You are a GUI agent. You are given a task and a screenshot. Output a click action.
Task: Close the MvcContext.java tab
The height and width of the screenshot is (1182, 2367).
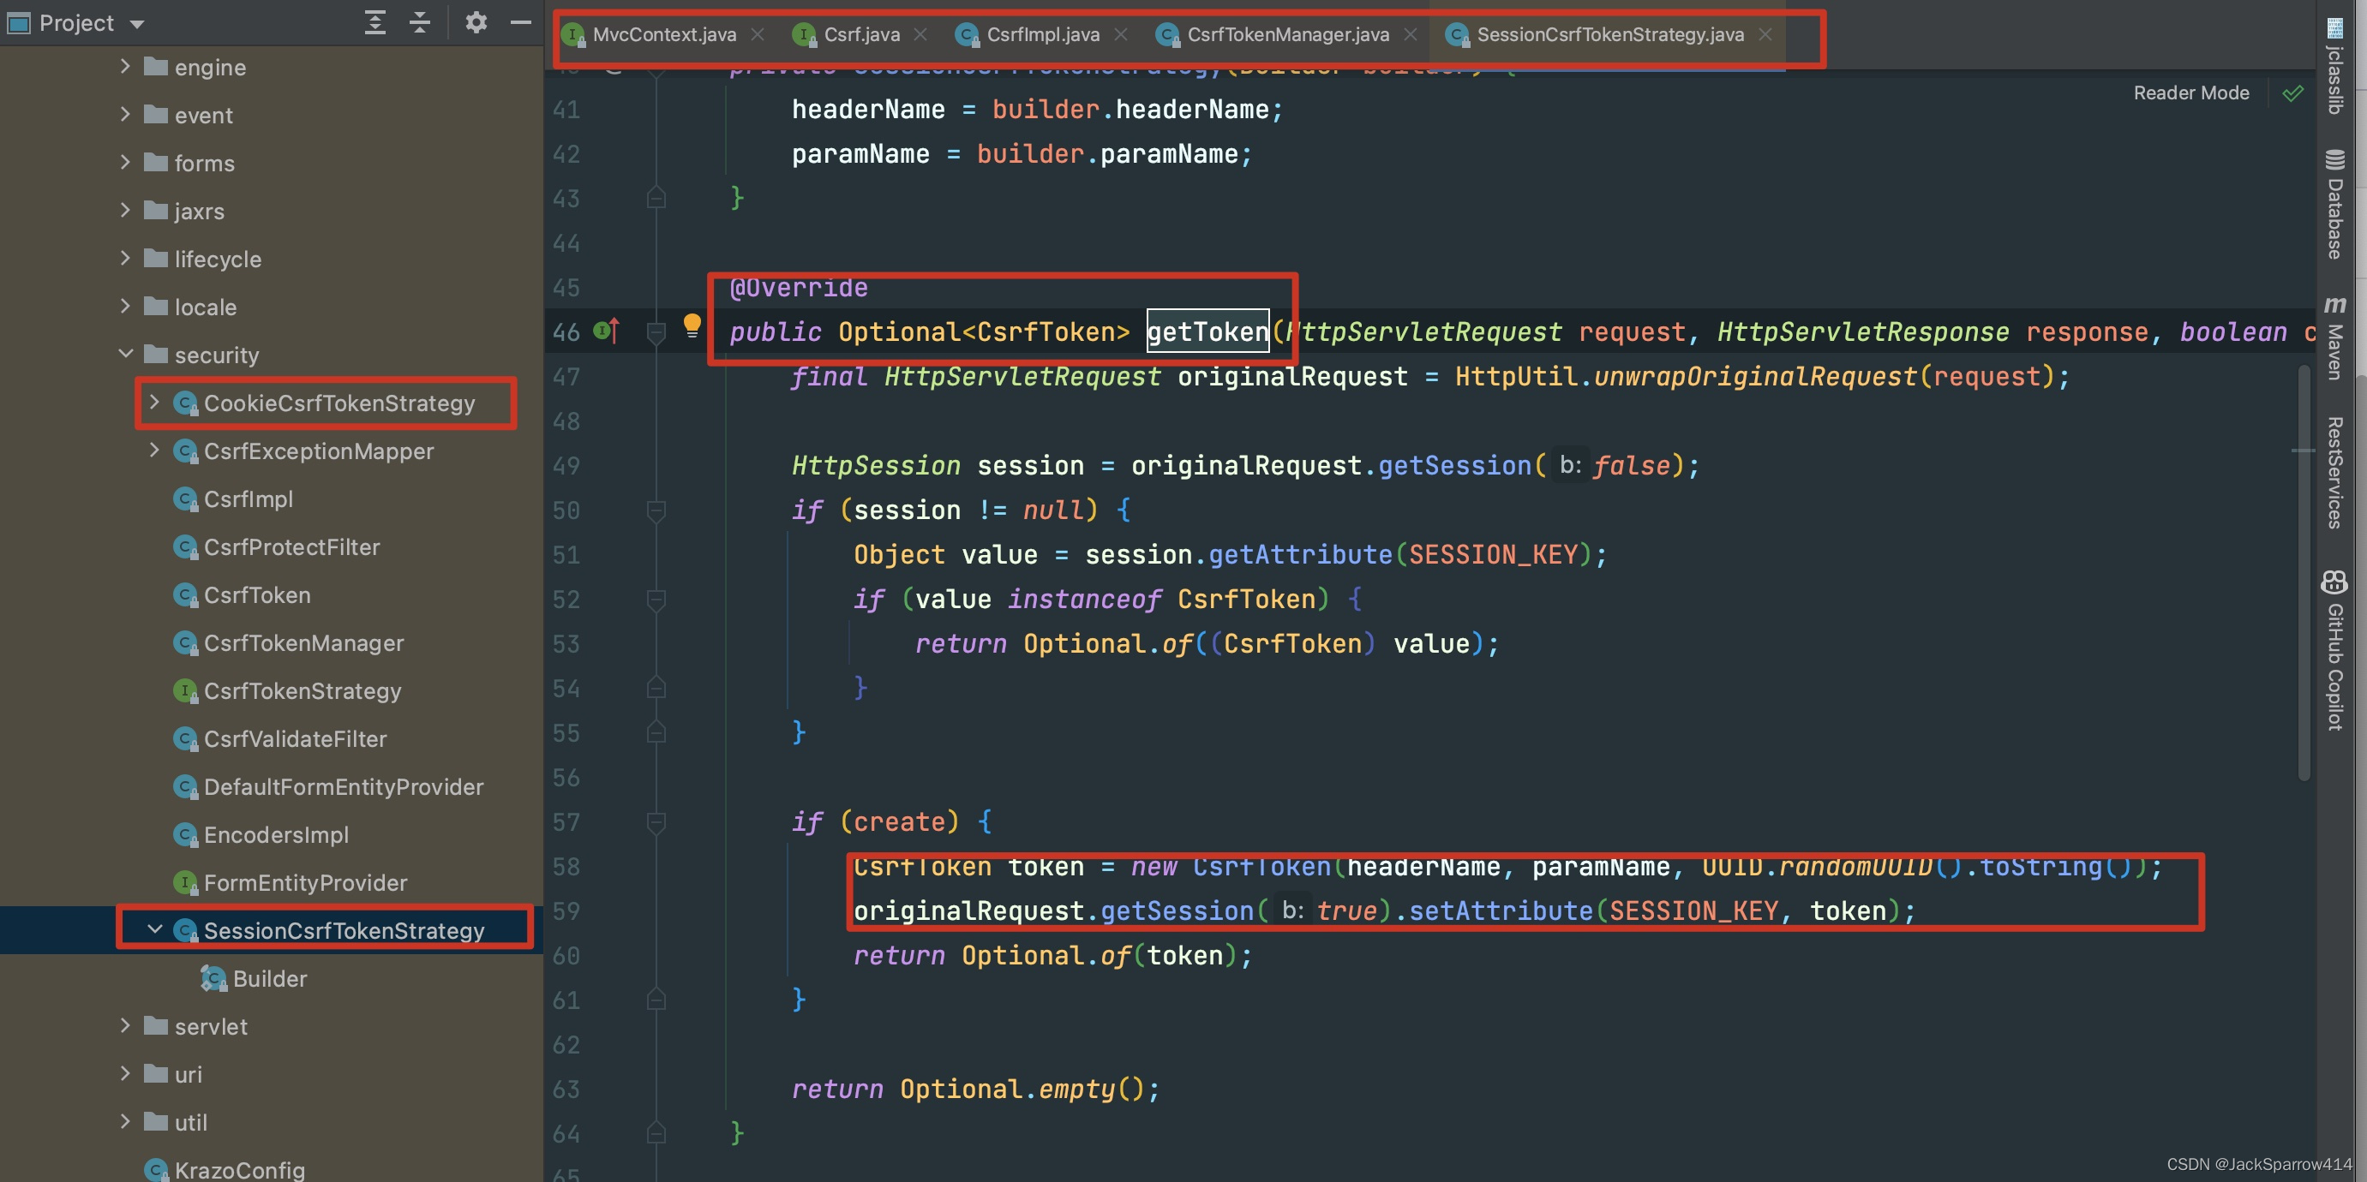coord(757,35)
